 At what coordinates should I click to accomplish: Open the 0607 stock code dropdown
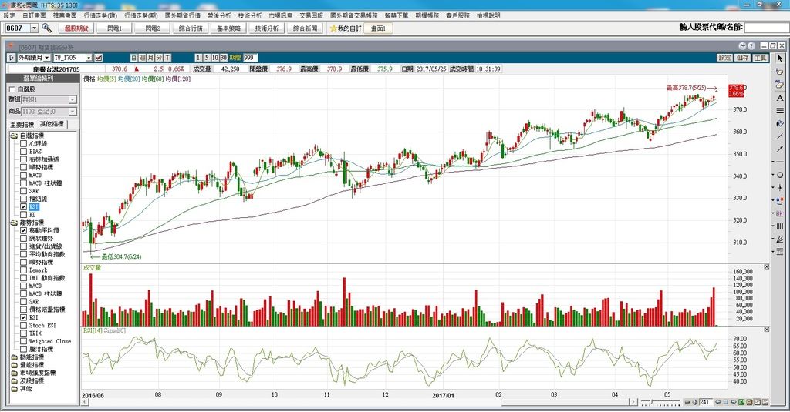[34, 28]
